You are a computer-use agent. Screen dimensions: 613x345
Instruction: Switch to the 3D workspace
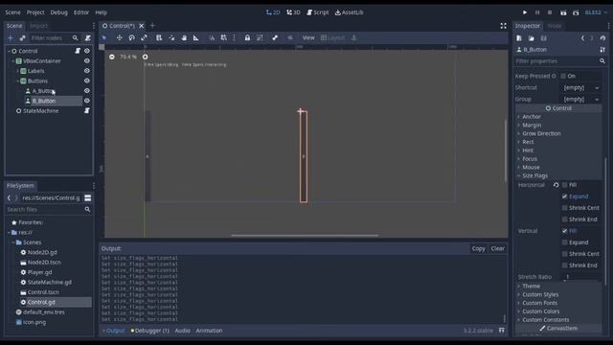click(293, 12)
